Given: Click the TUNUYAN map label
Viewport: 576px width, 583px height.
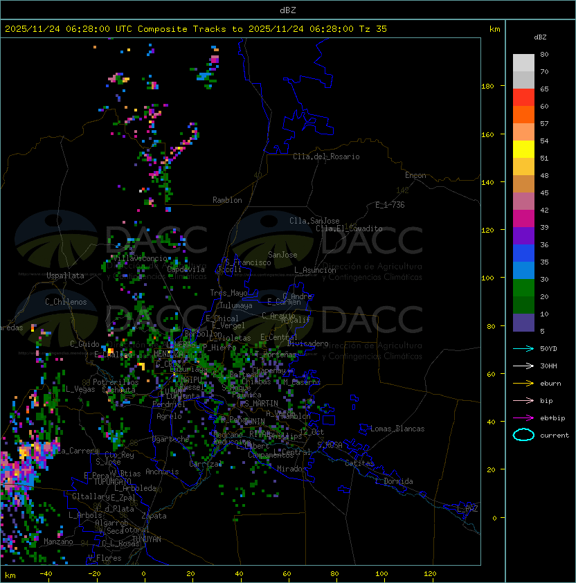Looking at the screenshot, I should [147, 539].
